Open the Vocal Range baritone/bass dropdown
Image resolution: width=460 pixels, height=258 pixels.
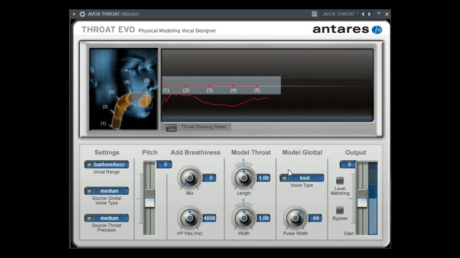[106, 164]
